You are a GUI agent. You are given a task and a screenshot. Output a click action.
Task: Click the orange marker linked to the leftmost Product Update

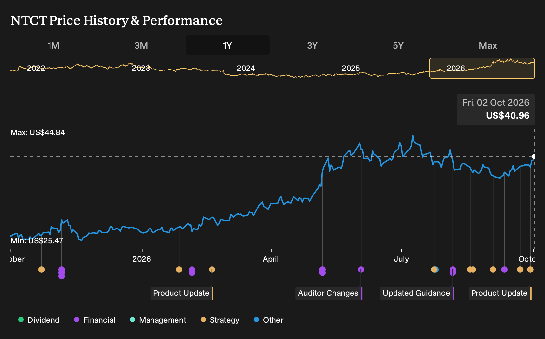pos(212,269)
